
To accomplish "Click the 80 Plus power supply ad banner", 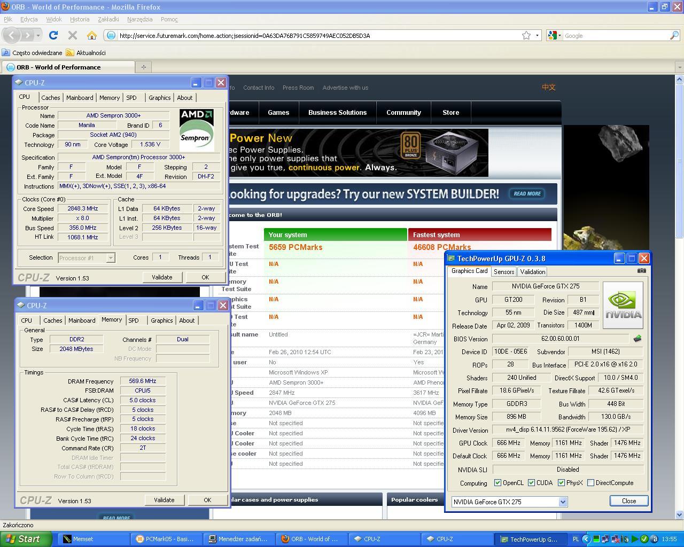I will tap(359, 153).
